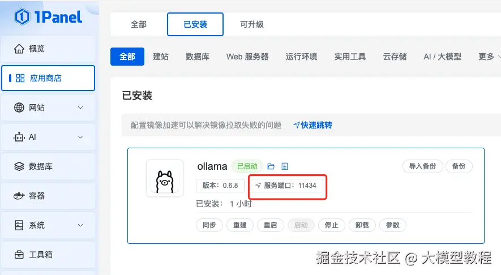Click the 概览 home icon
The width and height of the screenshot is (501, 275).
(19, 49)
